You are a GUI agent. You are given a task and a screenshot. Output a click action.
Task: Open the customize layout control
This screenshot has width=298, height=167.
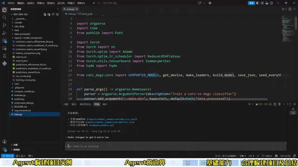pos(262,3)
